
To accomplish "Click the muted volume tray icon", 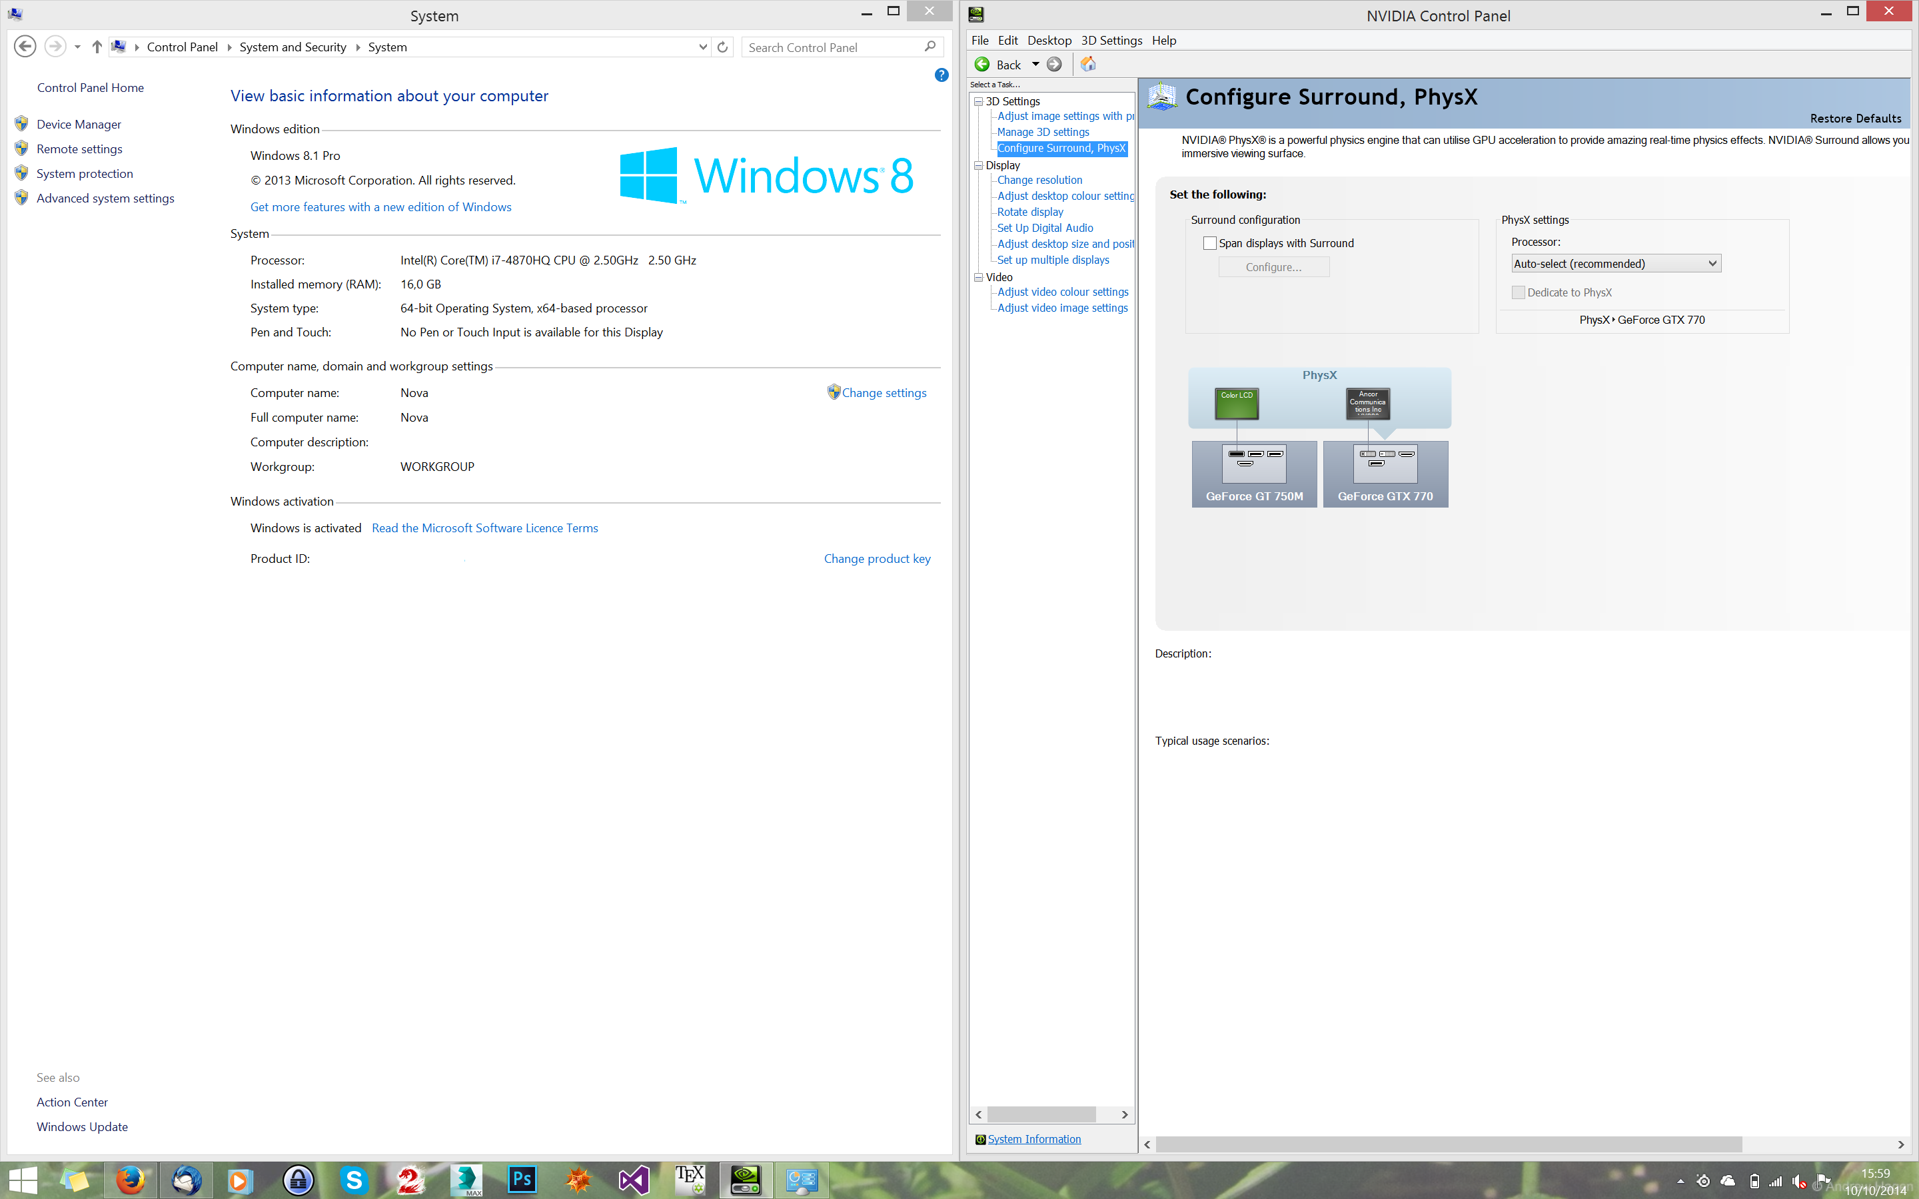I will pyautogui.click(x=1799, y=1181).
